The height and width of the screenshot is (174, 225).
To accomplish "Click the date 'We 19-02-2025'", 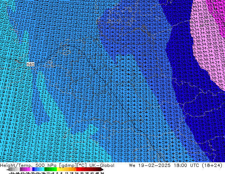I will [x=150, y=165].
